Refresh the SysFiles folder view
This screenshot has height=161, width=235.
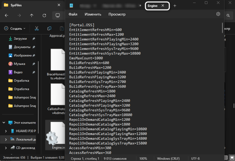click(x=44, y=16)
